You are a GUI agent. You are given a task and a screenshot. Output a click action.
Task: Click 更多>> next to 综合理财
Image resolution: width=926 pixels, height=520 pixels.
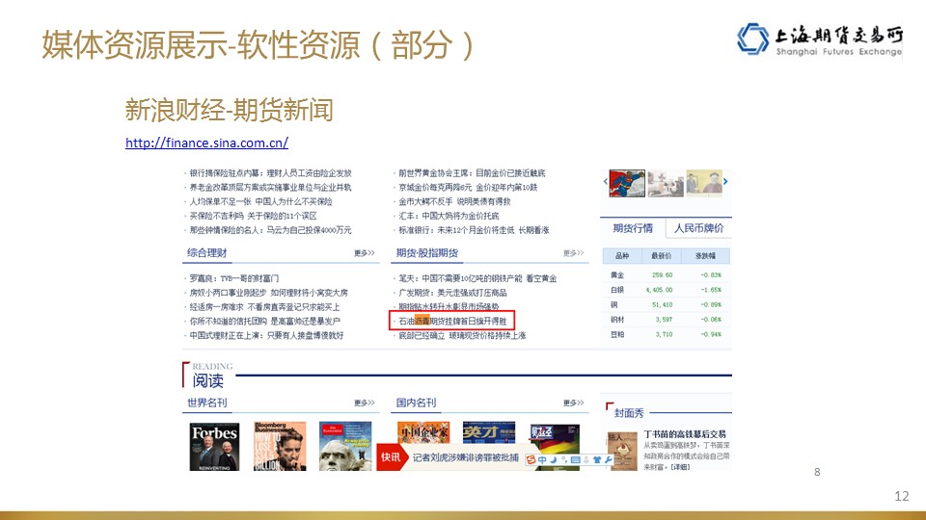coord(365,253)
